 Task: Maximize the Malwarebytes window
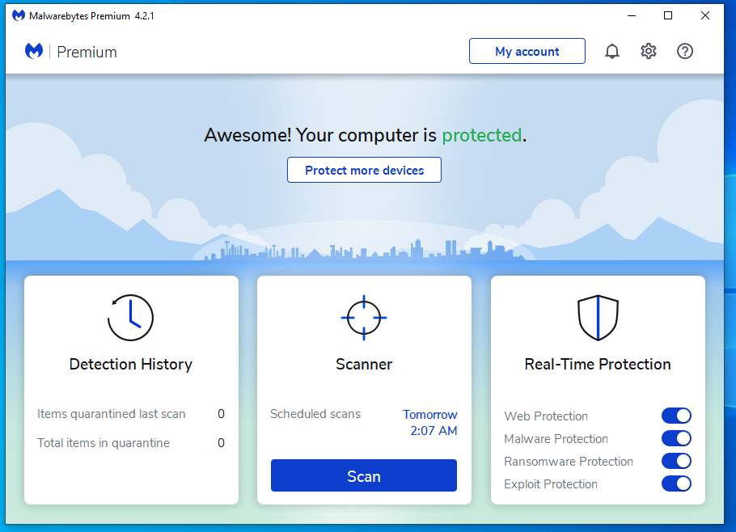(668, 16)
